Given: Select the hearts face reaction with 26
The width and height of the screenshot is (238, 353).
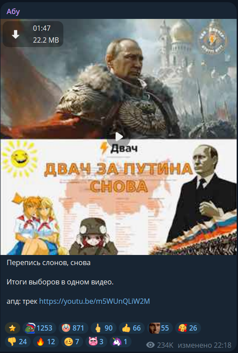Looking at the screenshot, I should pyautogui.click(x=188, y=328).
